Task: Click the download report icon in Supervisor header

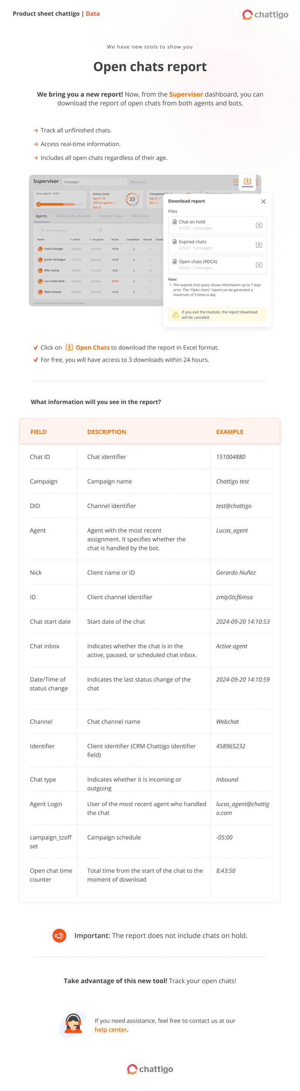Action: coord(247,181)
